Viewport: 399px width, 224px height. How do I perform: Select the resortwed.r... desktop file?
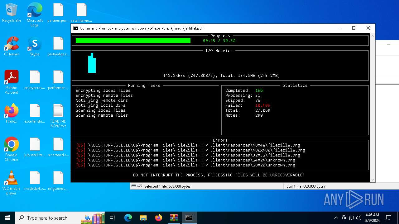coord(58,147)
